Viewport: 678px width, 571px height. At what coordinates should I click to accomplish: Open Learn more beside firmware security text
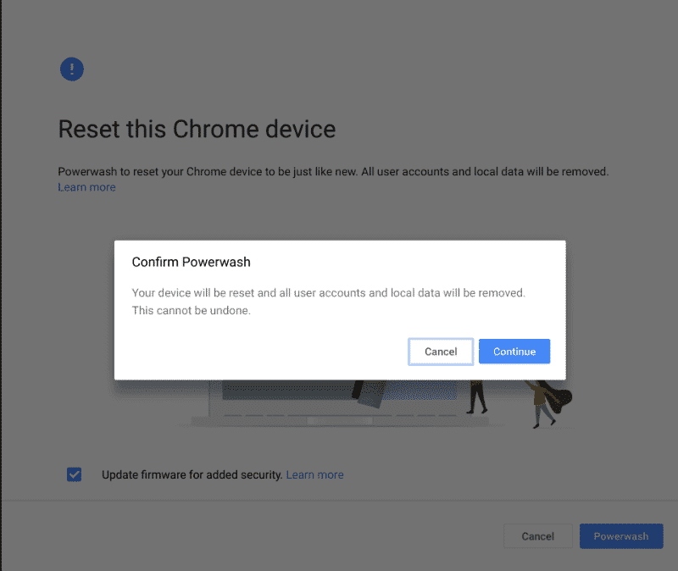pos(314,474)
